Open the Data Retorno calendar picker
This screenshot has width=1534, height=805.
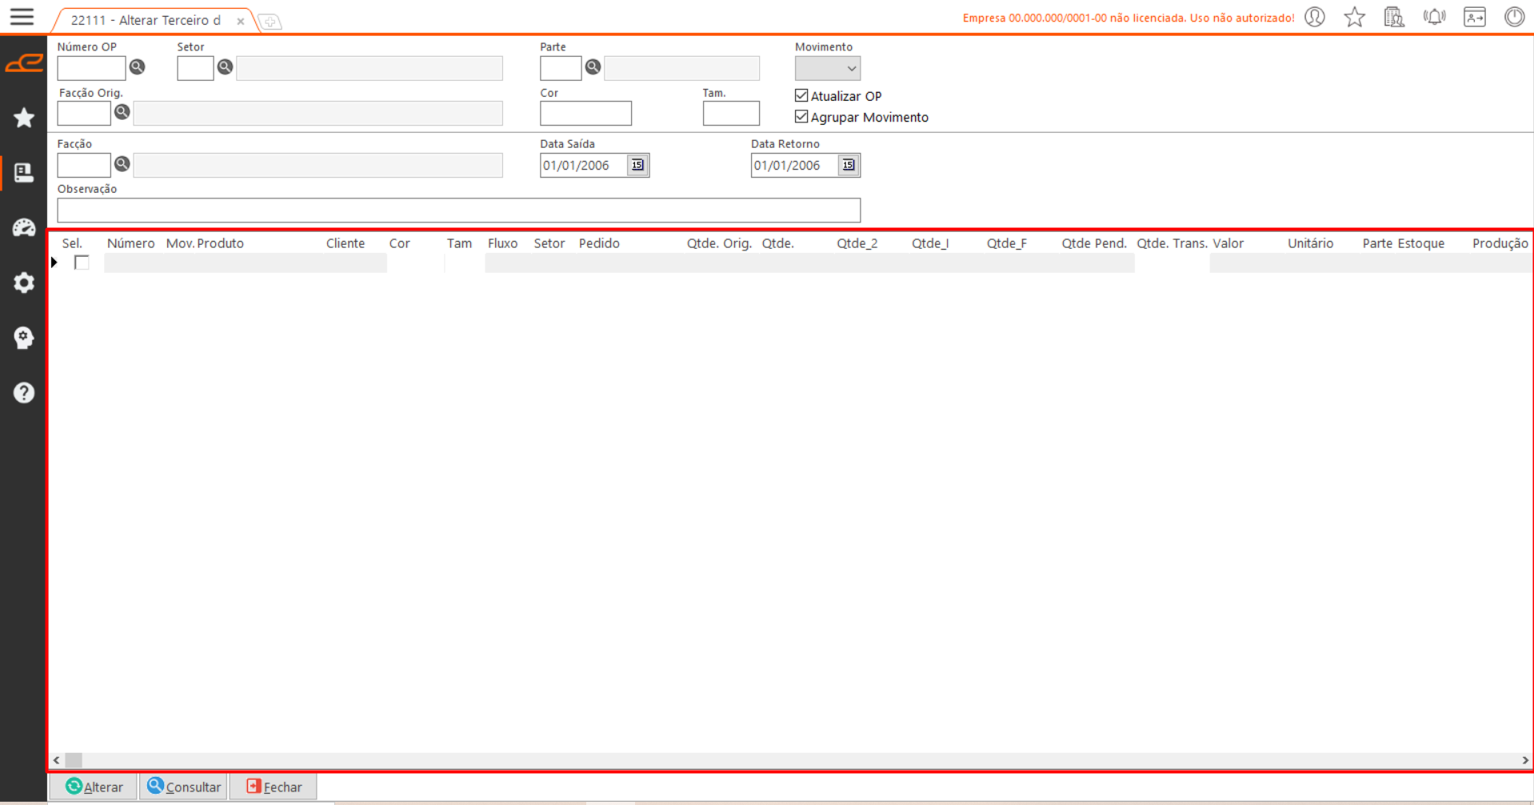pos(849,166)
